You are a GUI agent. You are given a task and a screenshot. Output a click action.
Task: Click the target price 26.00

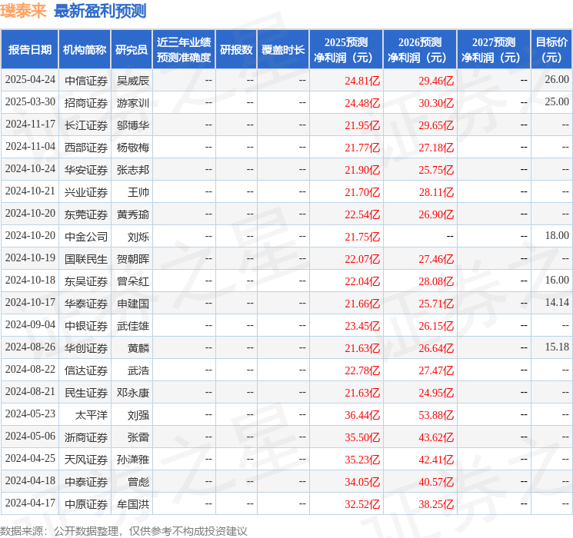(557, 80)
